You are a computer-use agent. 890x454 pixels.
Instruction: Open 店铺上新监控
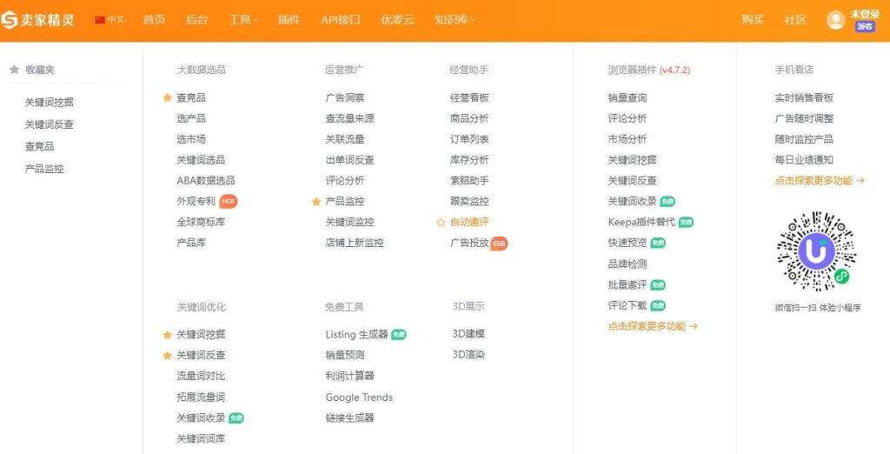pos(355,243)
